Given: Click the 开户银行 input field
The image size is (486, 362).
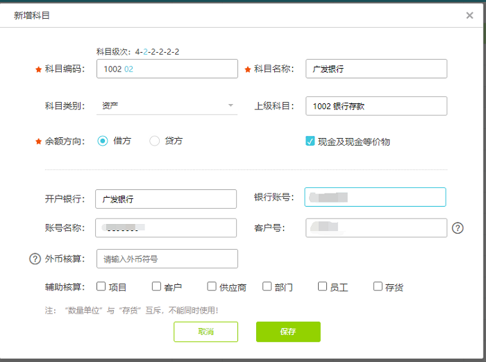Looking at the screenshot, I should (167, 199).
